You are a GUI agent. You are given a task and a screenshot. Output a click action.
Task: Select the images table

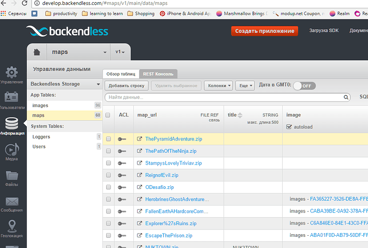tap(65, 105)
